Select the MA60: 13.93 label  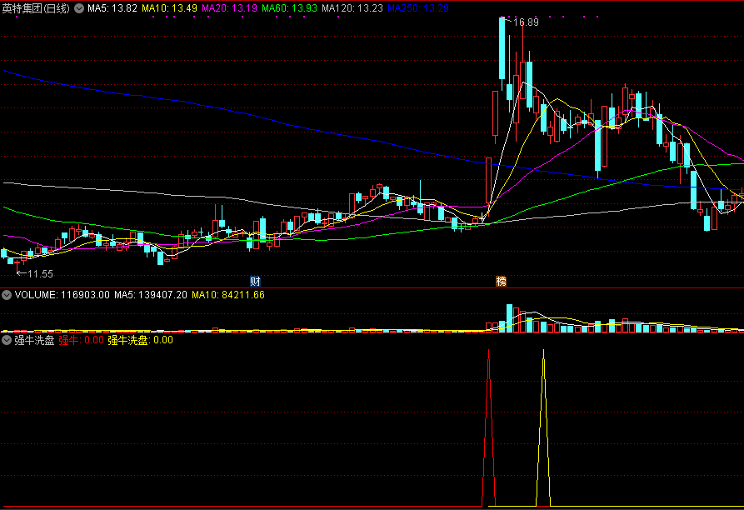(289, 8)
